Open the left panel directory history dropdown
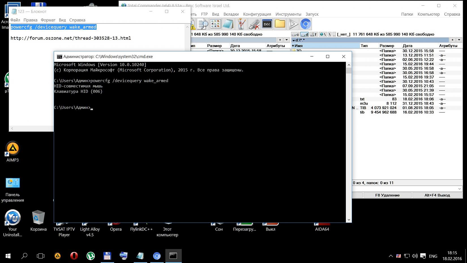This screenshot has width=467, height=263. point(286,40)
